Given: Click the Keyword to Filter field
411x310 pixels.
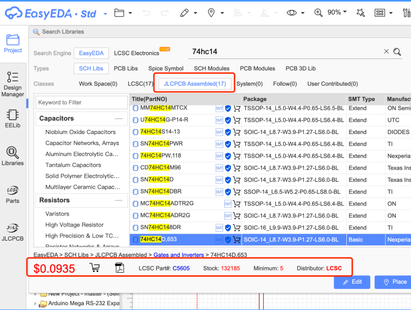Looking at the screenshot, I should pos(82,102).
